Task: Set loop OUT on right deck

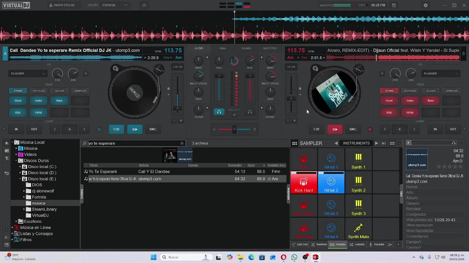Action: pyautogui.click(x=453, y=129)
